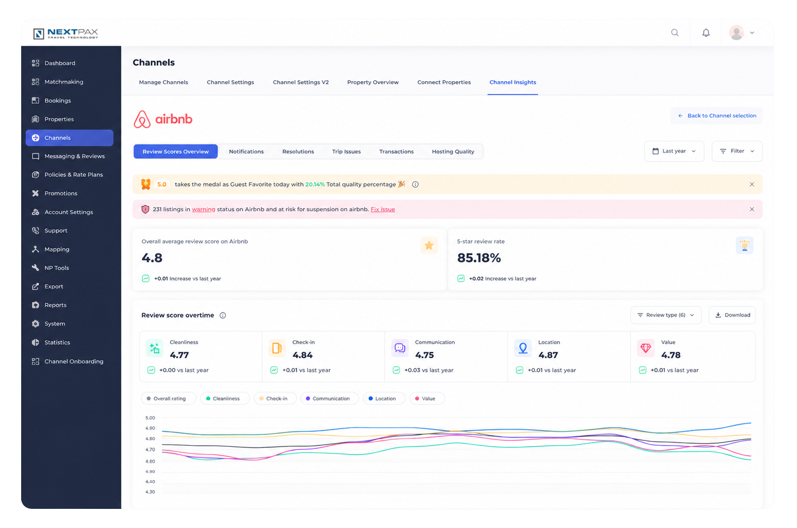Open the Review type (6) dropdown
The image size is (797, 528).
coord(666,315)
